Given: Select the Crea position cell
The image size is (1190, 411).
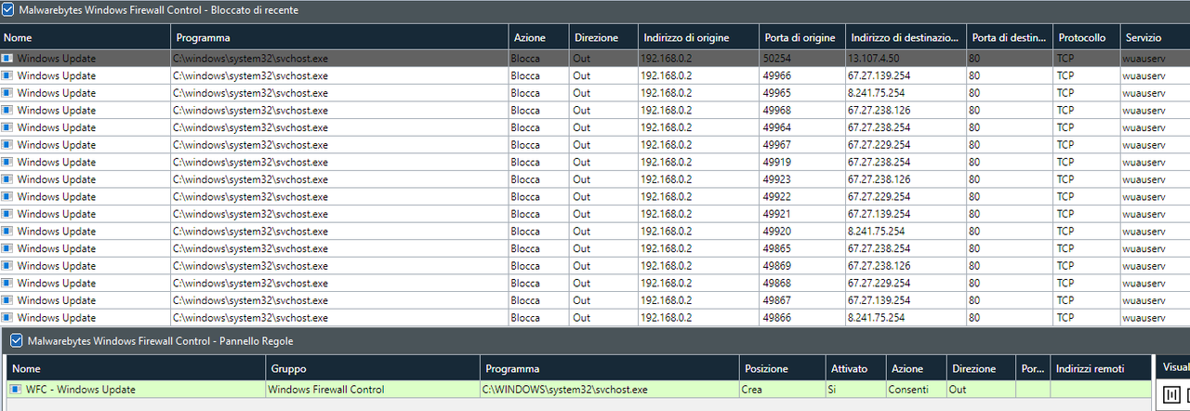Looking at the screenshot, I should pyautogui.click(x=782, y=390).
